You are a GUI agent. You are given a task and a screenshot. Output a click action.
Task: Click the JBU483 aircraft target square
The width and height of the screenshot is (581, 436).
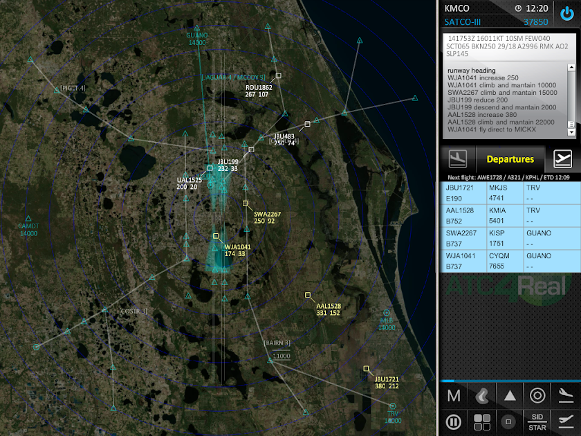pos(307,124)
